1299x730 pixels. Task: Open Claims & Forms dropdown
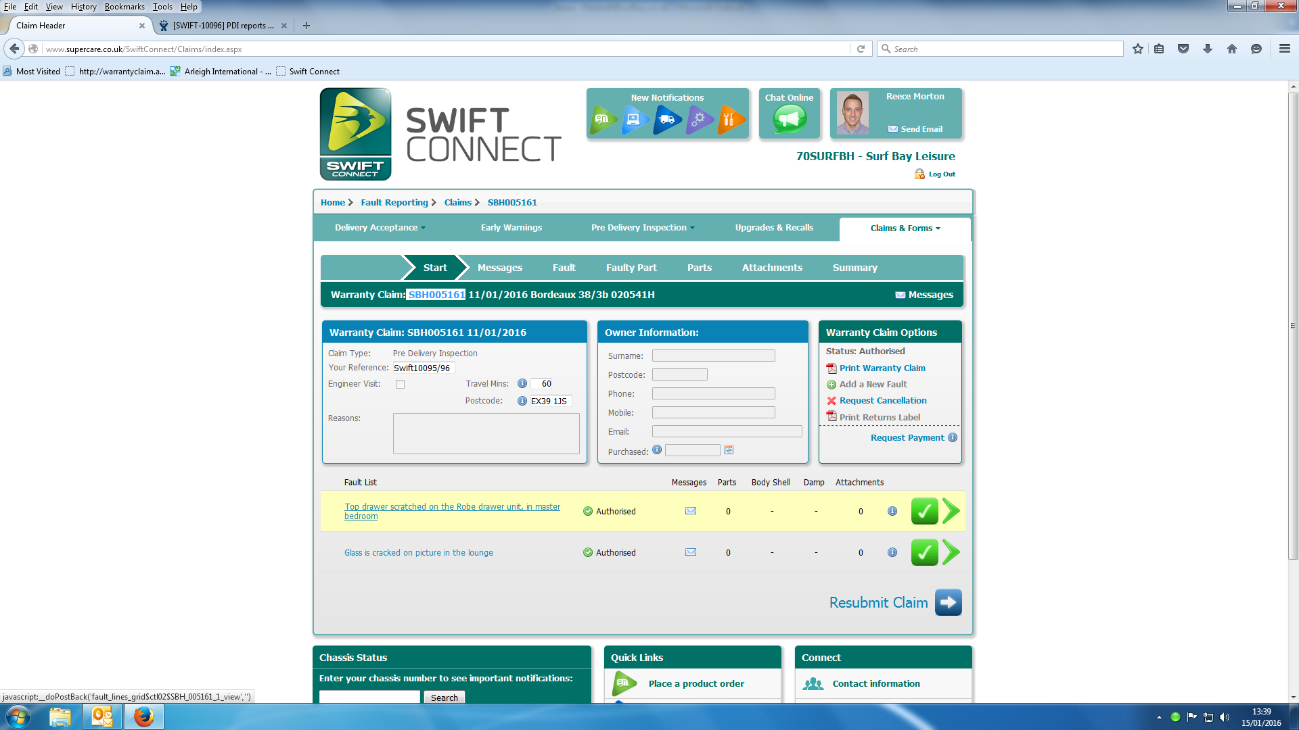[x=905, y=228]
